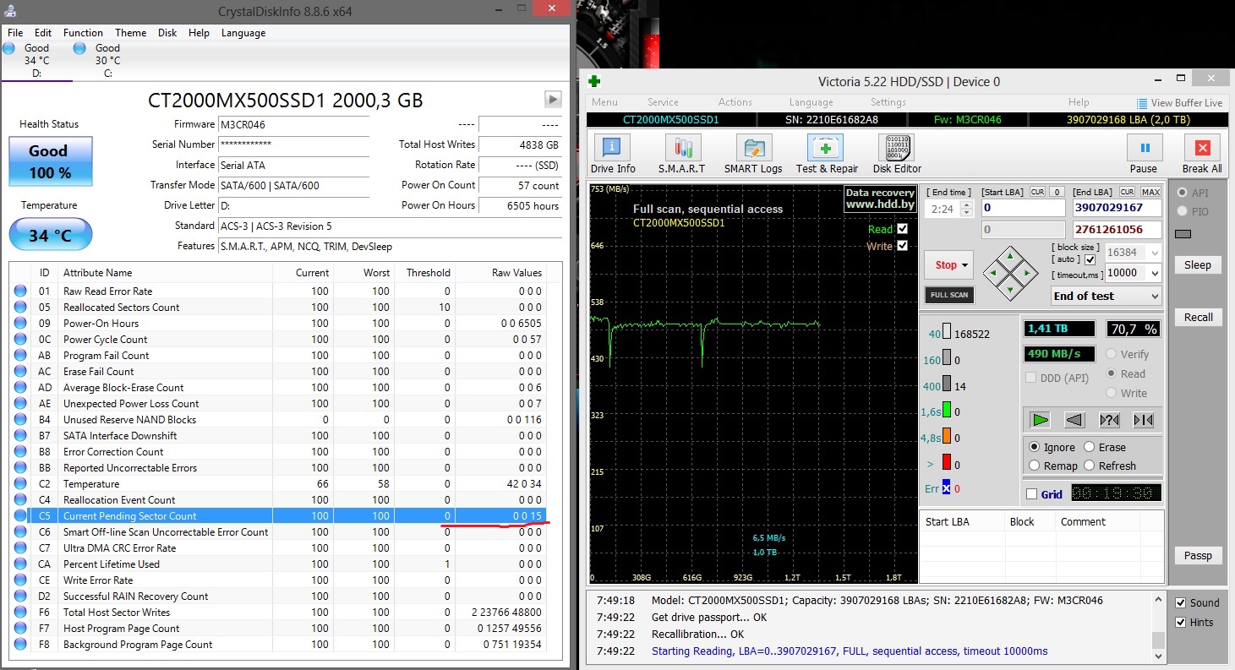Click the Health Status Good 100 % indicator
1235x670 pixels.
point(50,161)
